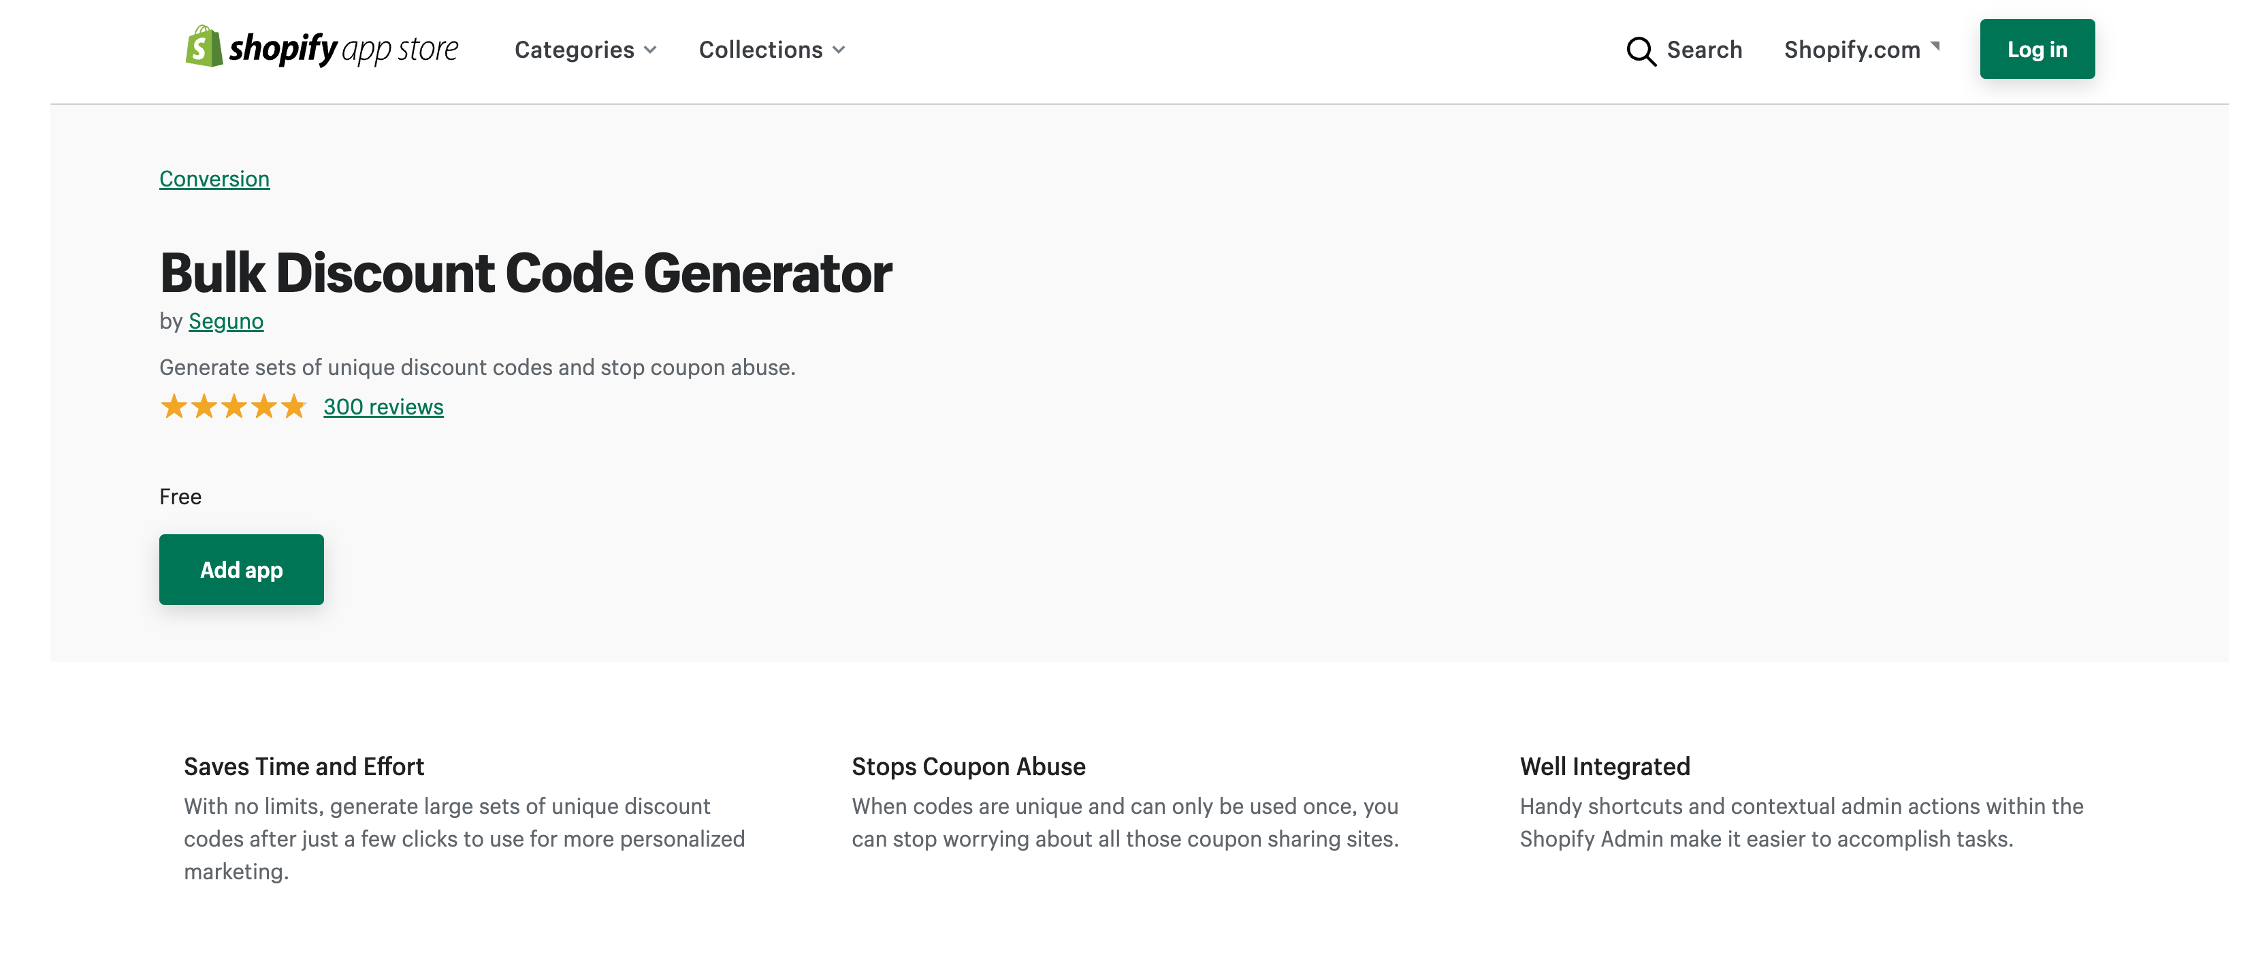Click the fifth rating star
The height and width of the screenshot is (980, 2256).
pos(293,406)
